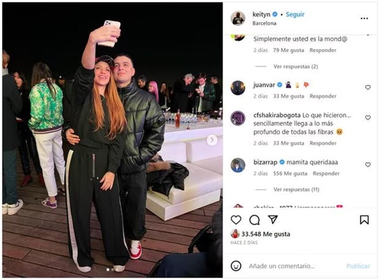Open Barcelona location link
The image size is (379, 280).
[x=265, y=23]
